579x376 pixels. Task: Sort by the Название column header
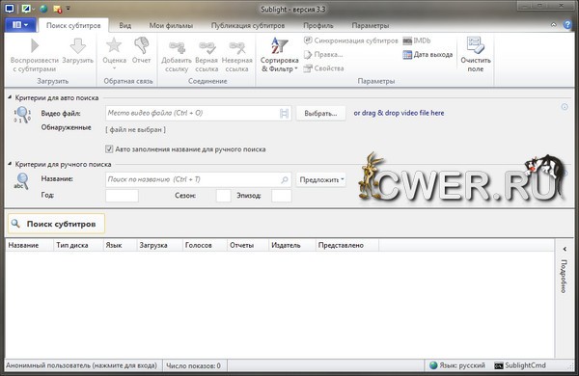point(29,246)
